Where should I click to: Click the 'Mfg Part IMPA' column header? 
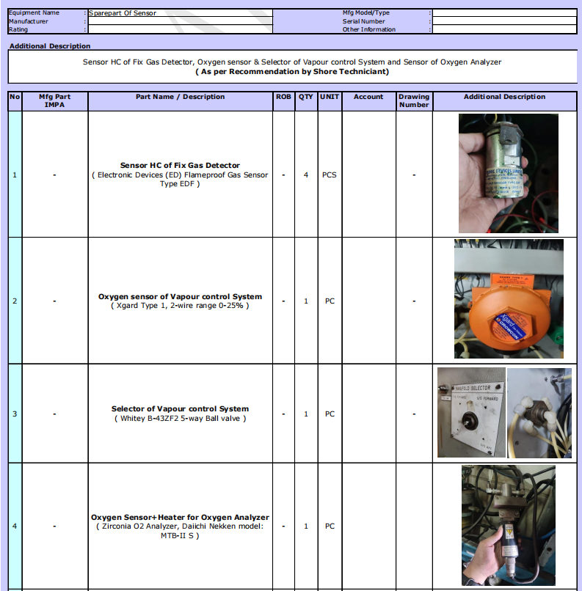[54, 100]
